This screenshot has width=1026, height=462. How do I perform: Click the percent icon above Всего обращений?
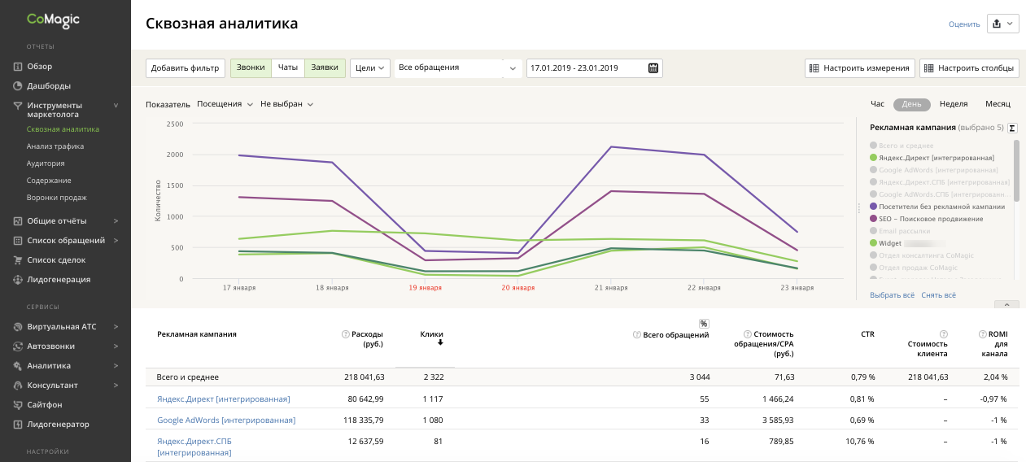click(704, 324)
